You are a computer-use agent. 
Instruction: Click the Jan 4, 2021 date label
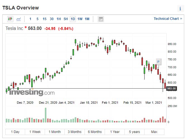66,103
